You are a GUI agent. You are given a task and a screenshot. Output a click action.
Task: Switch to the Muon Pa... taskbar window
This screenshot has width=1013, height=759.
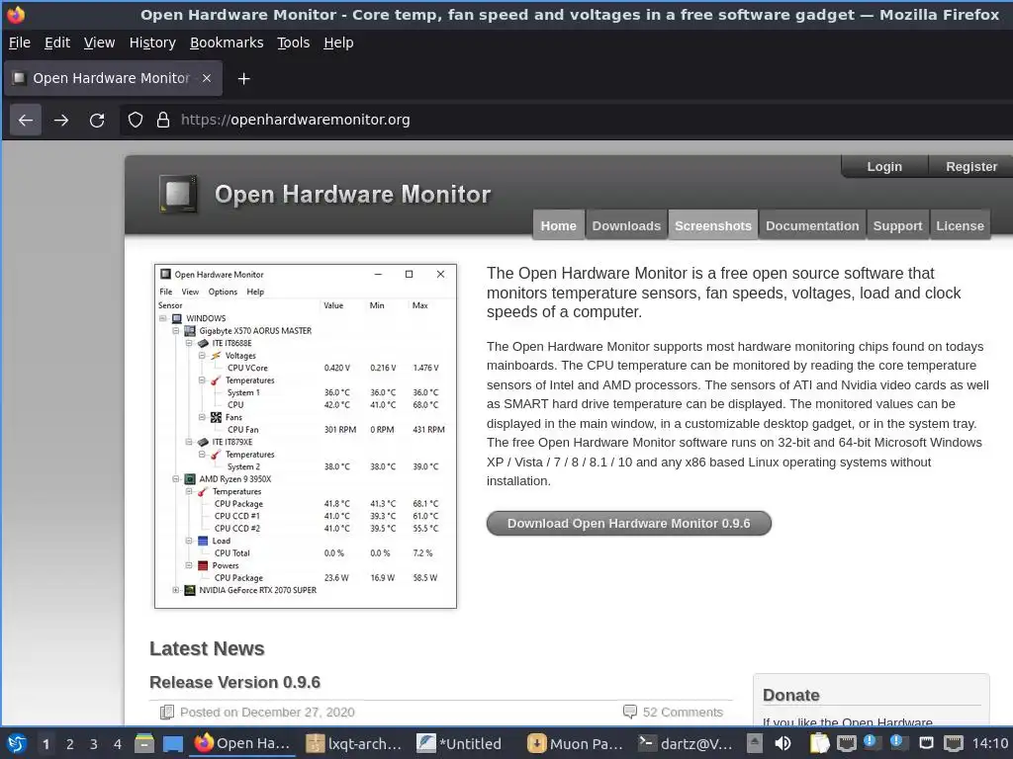click(575, 743)
